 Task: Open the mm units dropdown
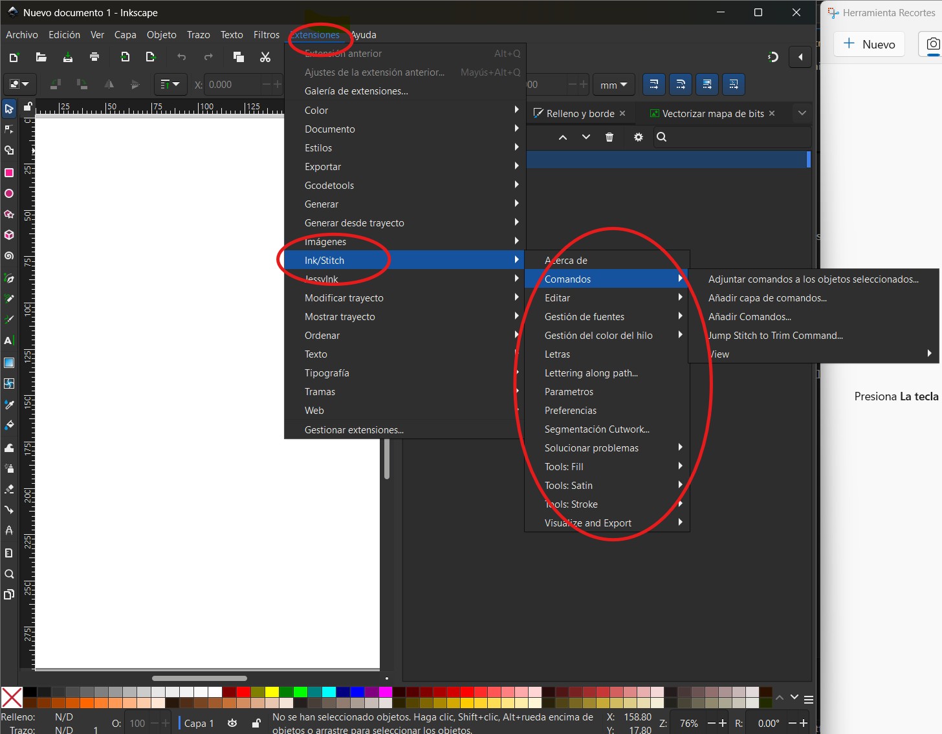point(613,85)
